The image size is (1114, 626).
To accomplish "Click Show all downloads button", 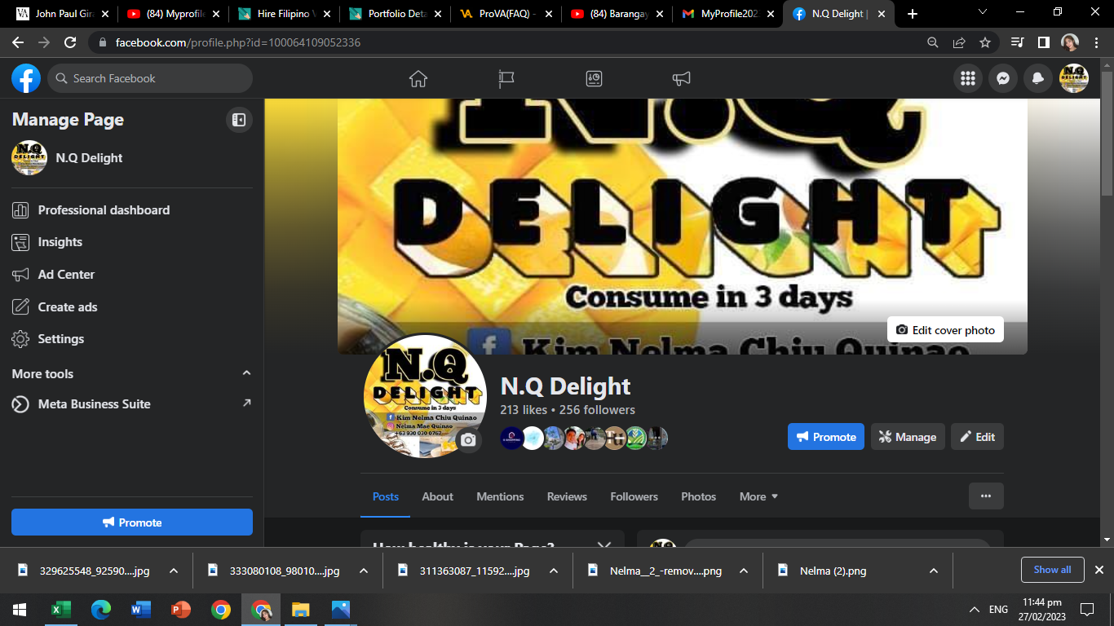I will 1052,570.
